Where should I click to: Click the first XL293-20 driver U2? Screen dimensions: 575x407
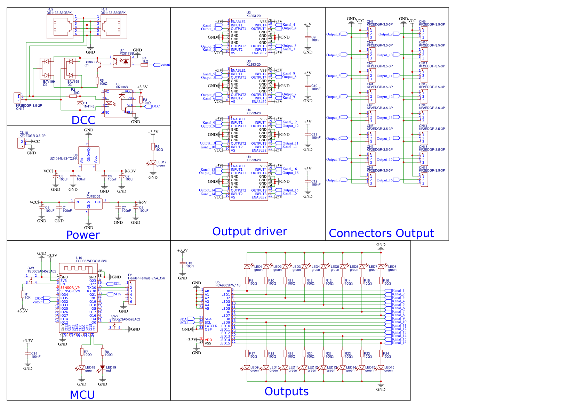click(x=249, y=37)
